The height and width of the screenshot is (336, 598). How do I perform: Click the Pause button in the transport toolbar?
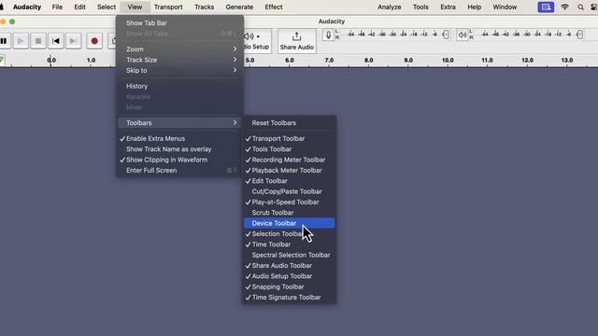[4, 41]
